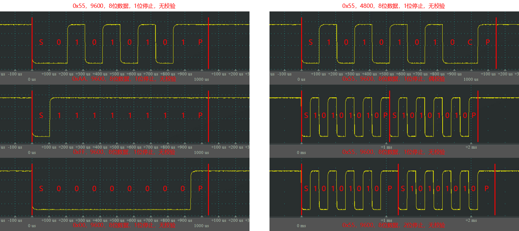Screen dimensions: 519x231
Task: Select the middle red cursor in 2位停止 waveform
Action: (398, 196)
